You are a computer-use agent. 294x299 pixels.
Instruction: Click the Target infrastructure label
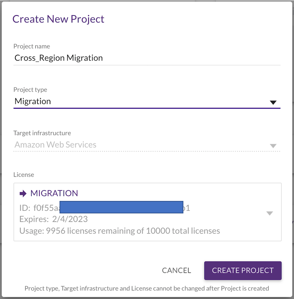[x=42, y=133]
